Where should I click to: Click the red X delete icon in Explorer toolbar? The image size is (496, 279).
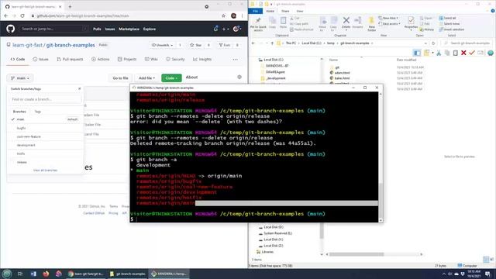463,53
